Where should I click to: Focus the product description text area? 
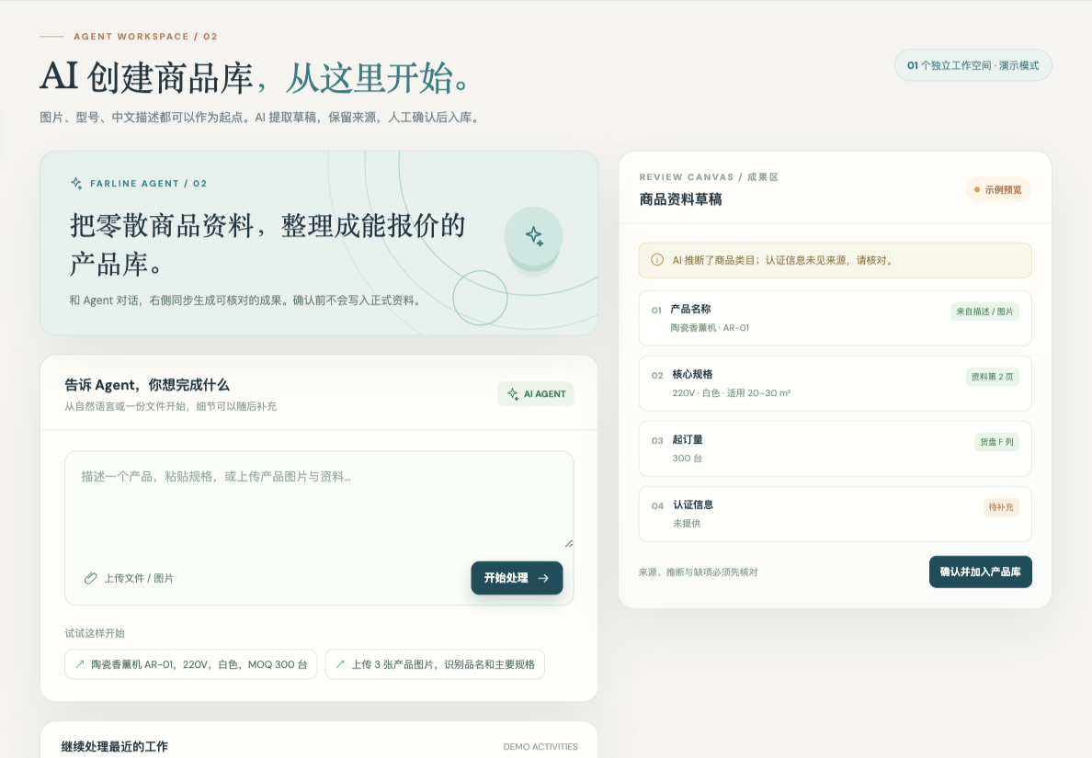[319, 501]
